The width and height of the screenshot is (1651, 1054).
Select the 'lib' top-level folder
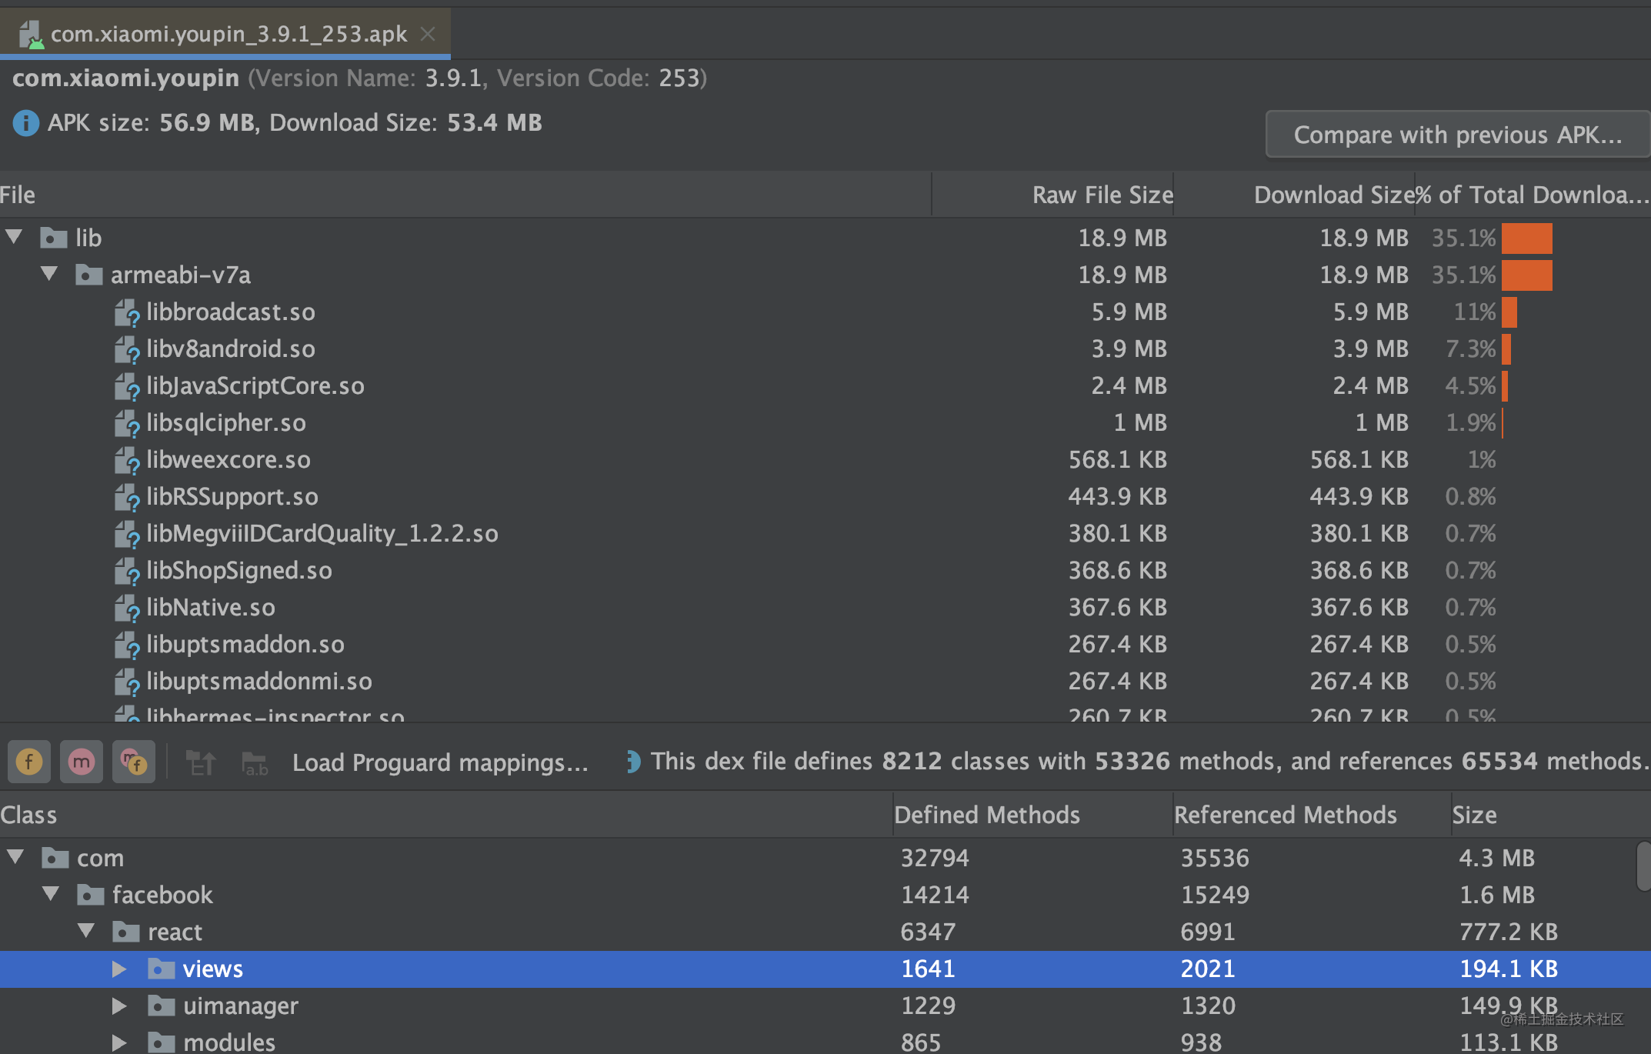pos(84,237)
